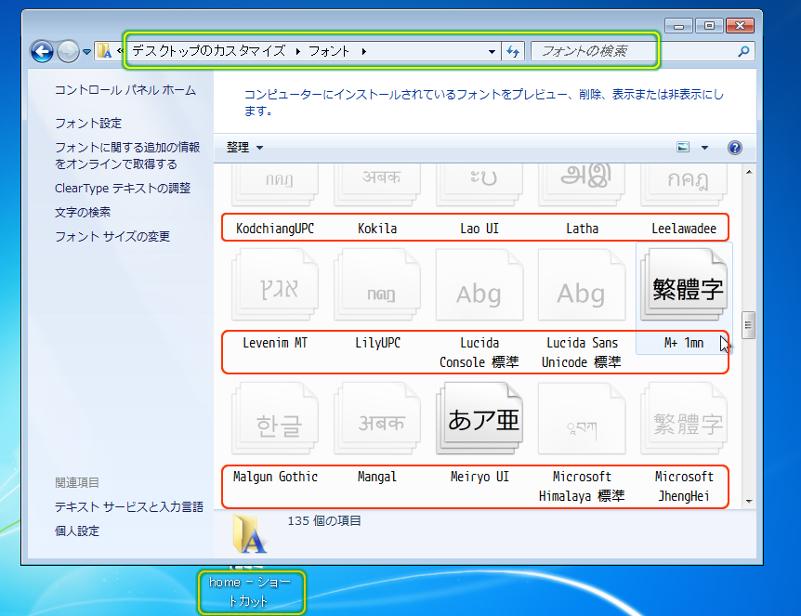This screenshot has height=616, width=801.
Task: Click 135 個の項目 status text
Action: pos(324,521)
